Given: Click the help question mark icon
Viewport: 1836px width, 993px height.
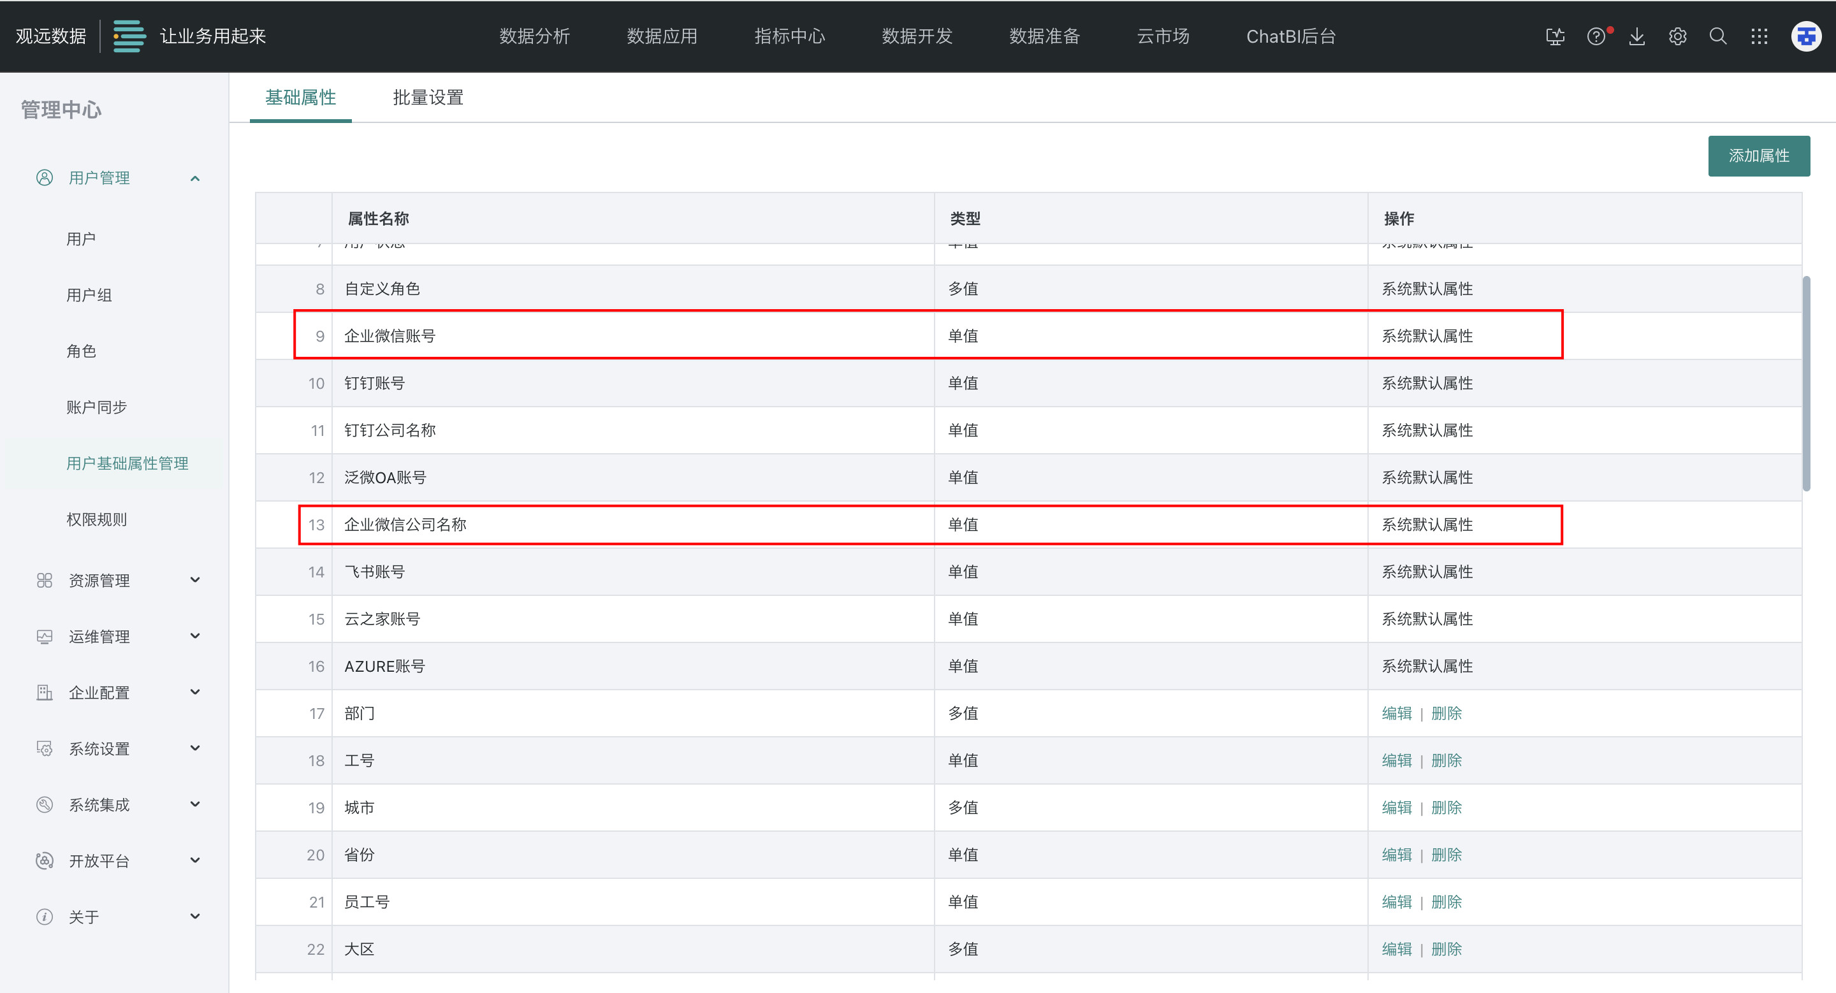Looking at the screenshot, I should [x=1596, y=36].
